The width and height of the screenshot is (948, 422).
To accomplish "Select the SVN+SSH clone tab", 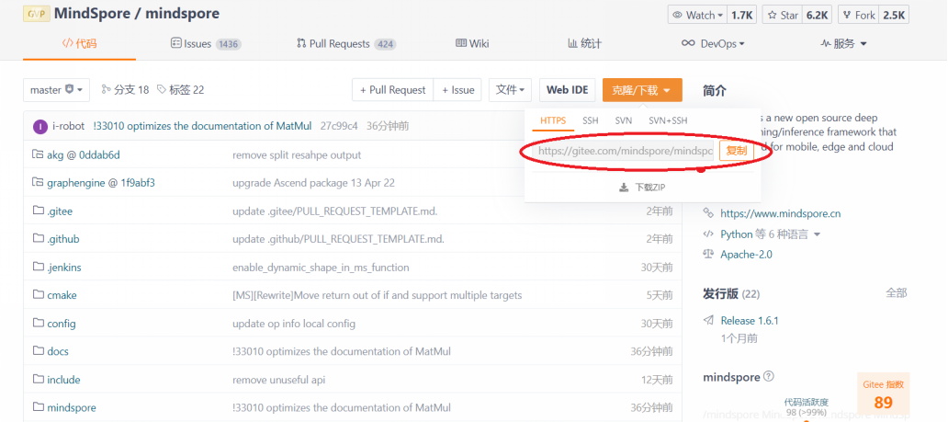I will click(668, 120).
